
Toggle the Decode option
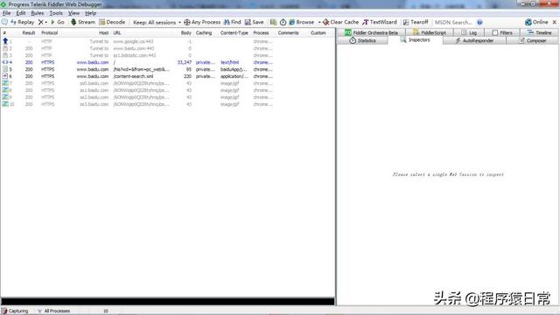coord(112,22)
